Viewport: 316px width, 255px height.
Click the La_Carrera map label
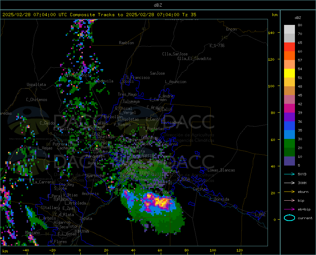[43, 182]
